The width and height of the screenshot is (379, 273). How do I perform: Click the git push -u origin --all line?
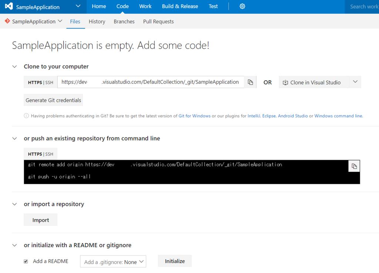[x=59, y=177]
